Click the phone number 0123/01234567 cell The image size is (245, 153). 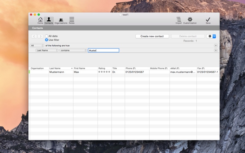tap(137, 72)
